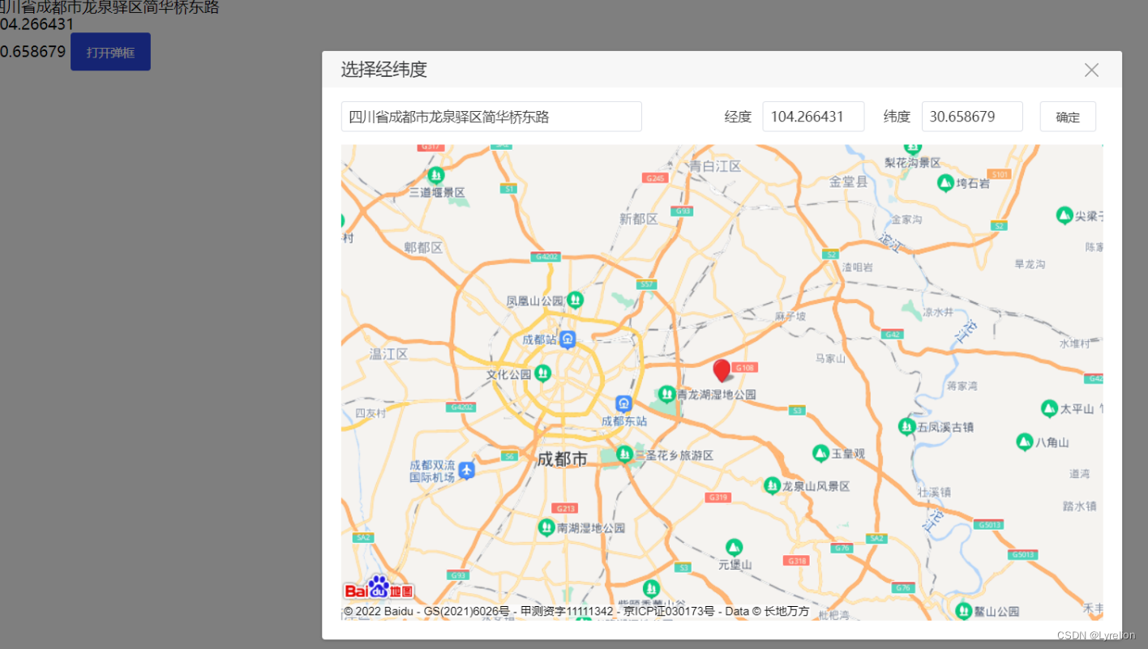This screenshot has width=1148, height=649.
Task: Close the 选择经纬度 dialog
Action: (1091, 70)
